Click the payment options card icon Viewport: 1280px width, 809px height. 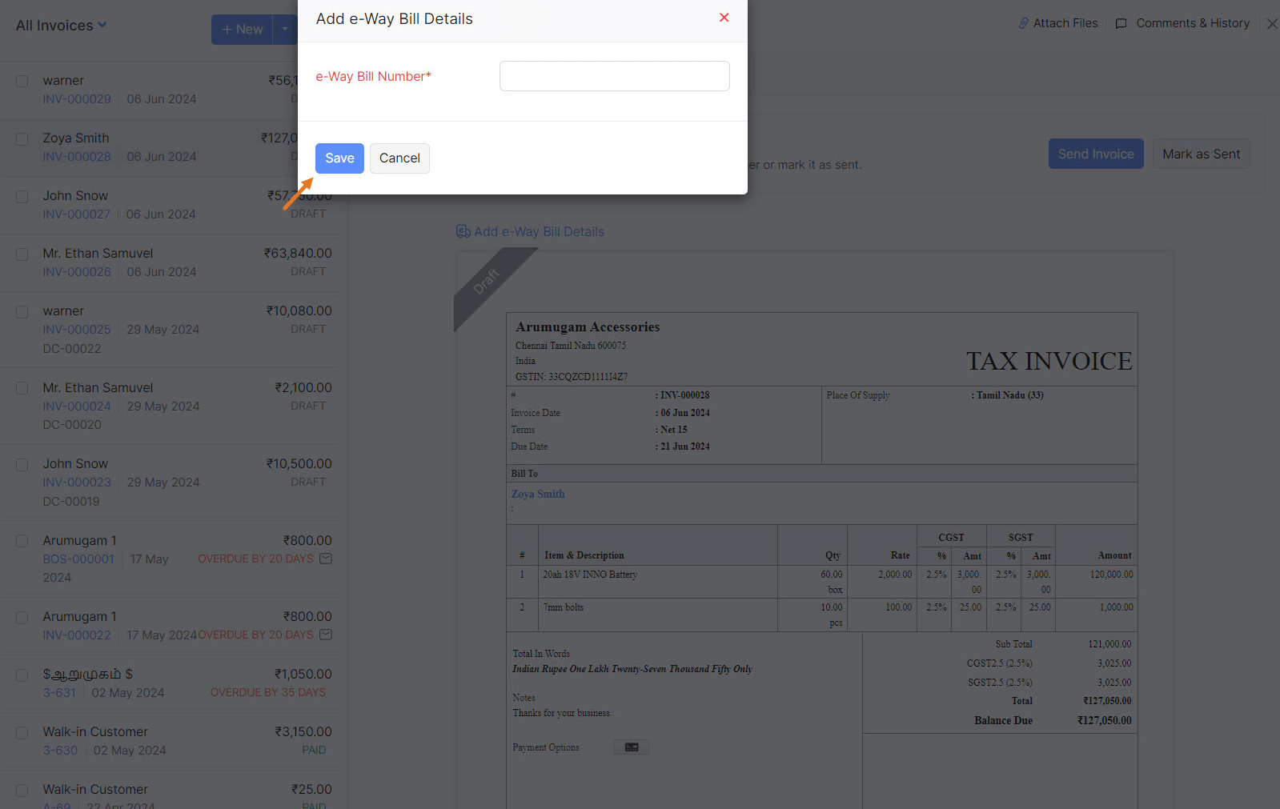pyautogui.click(x=632, y=747)
